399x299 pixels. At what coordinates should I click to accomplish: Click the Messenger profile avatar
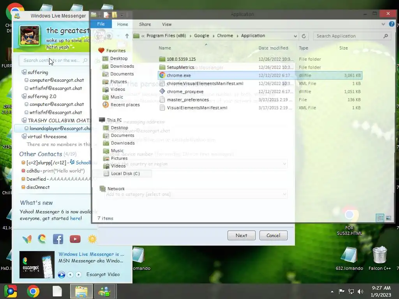pos(30,35)
